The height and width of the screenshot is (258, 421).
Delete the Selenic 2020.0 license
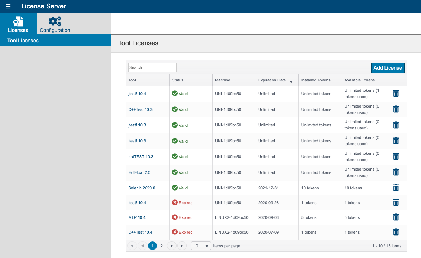396,188
